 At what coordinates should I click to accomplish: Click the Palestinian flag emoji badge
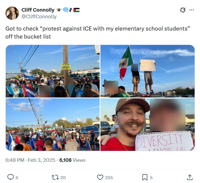tap(76, 10)
